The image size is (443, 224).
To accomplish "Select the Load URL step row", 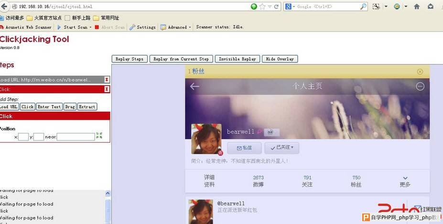I will tap(55, 80).
